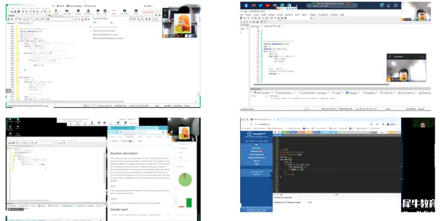Click the pie chart in bottom-left browser page

click(185, 180)
